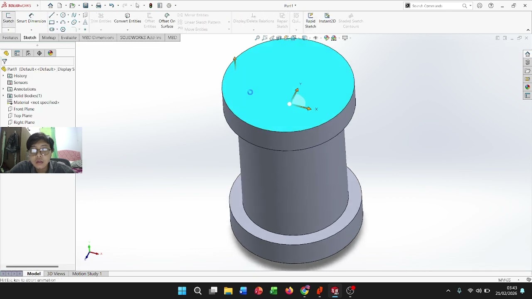This screenshot has width=532, height=299.
Task: Select the Corner Rectangle tool
Action: 52,22
